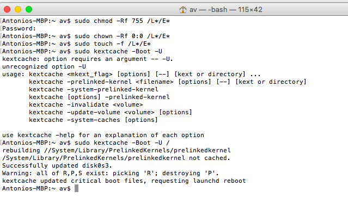Click the block cursor at the last prompt
Image resolution: width=348 pixels, height=216 pixels.
[76, 188]
